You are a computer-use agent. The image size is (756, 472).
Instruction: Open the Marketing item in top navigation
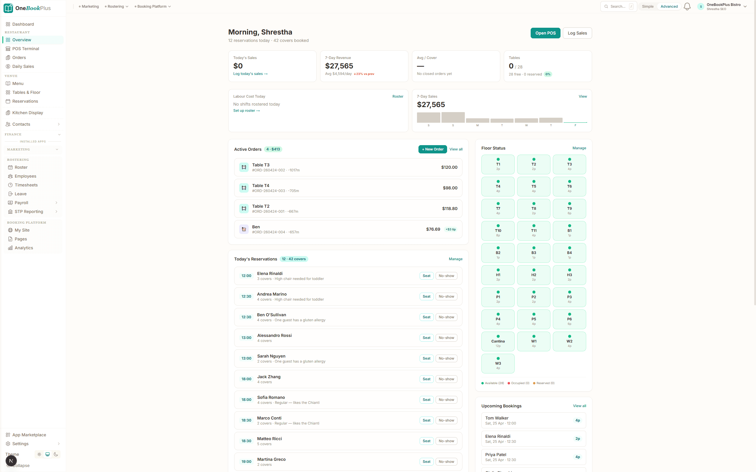click(90, 6)
